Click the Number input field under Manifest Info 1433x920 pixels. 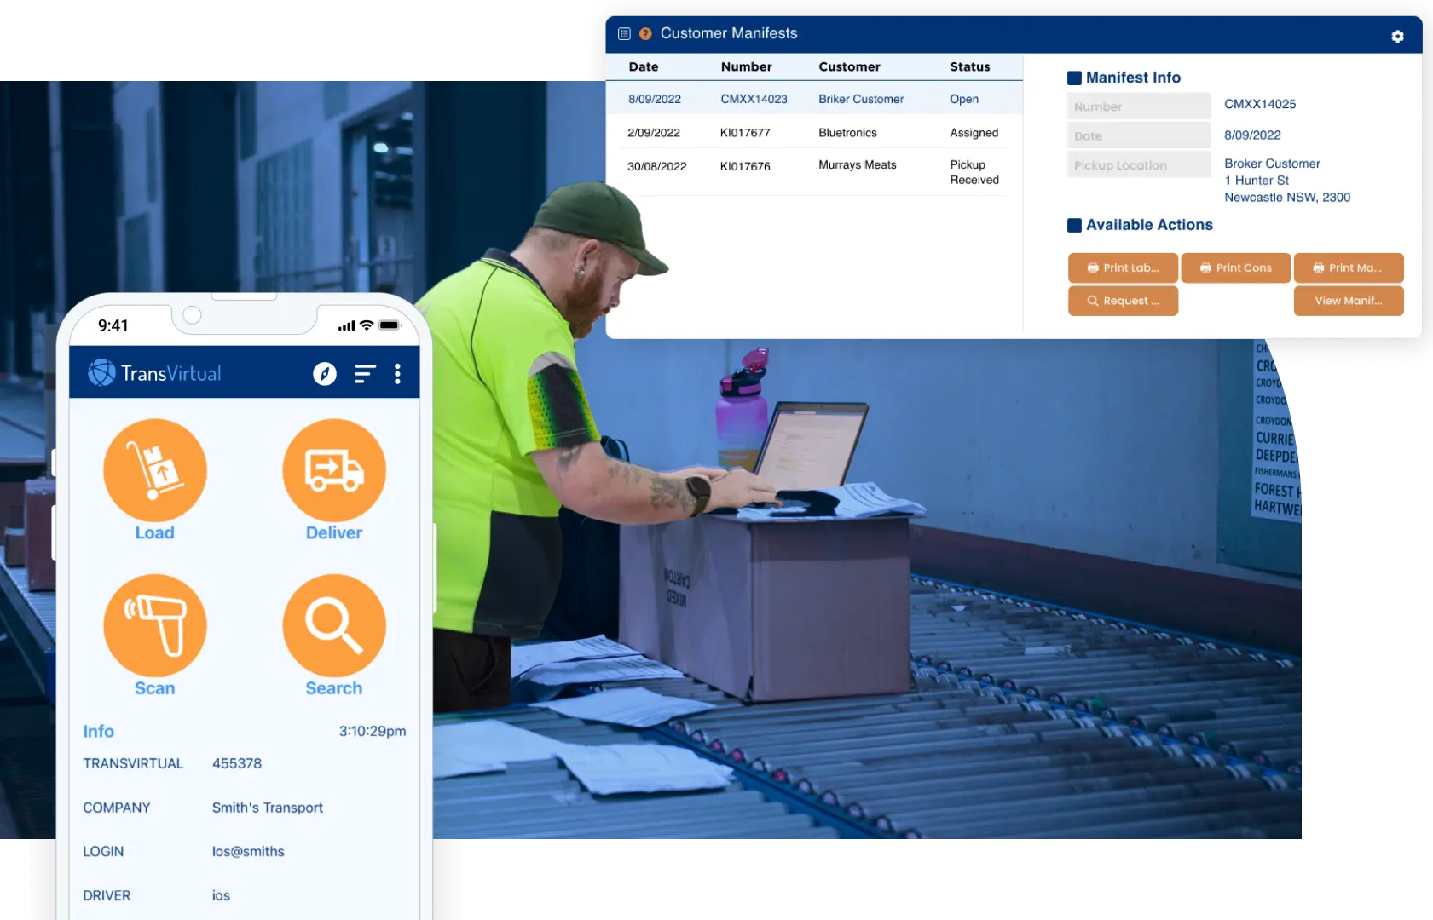pos(1138,106)
